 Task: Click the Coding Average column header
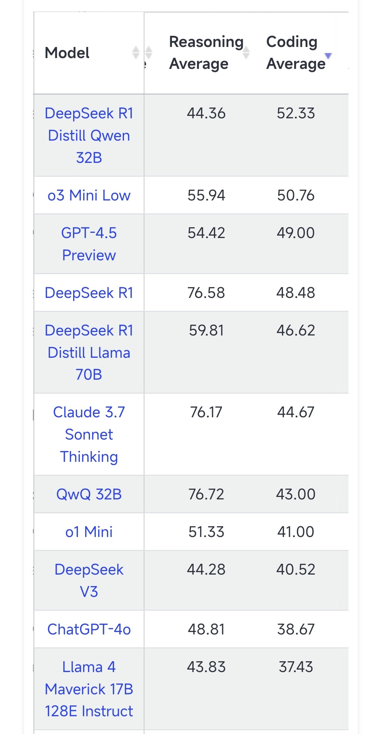click(296, 53)
